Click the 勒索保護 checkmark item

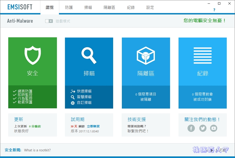[23, 102]
